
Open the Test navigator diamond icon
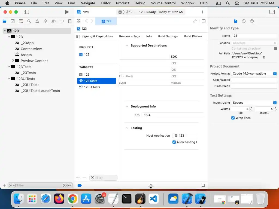46,21
